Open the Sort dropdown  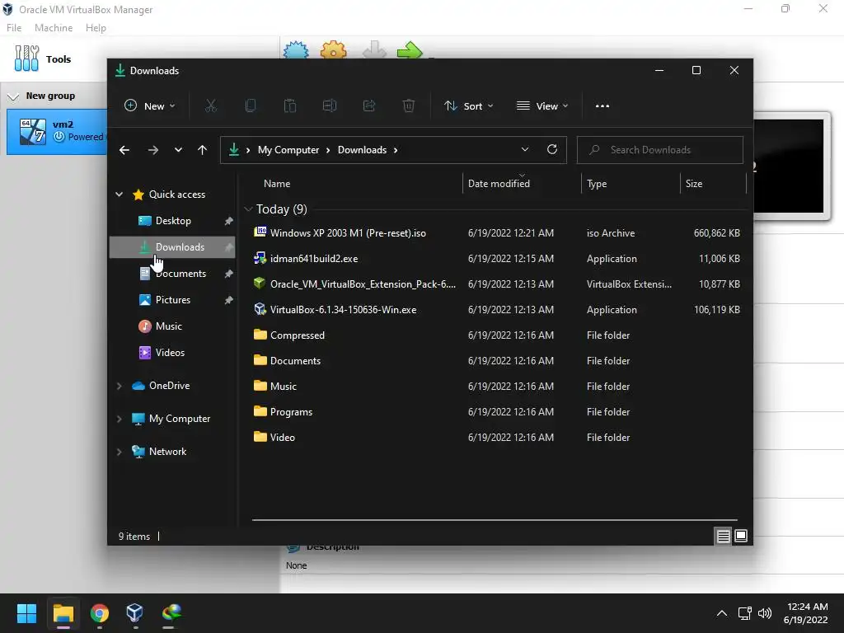tap(468, 106)
